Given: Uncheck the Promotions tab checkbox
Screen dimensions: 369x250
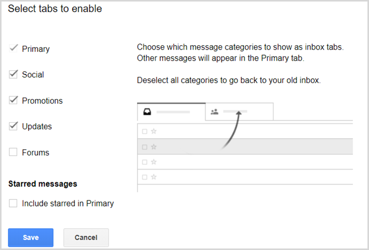Looking at the screenshot, I should click(x=13, y=100).
